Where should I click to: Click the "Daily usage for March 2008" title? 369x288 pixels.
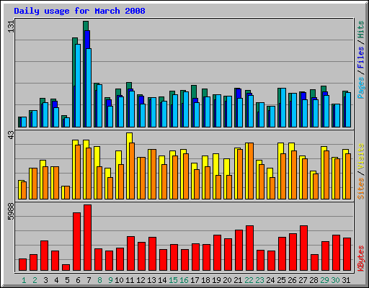pyautogui.click(x=79, y=11)
